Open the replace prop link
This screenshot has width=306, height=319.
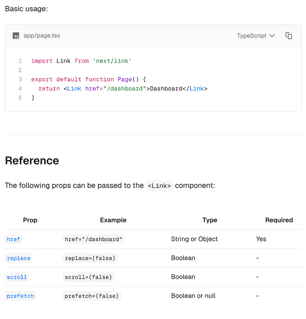[x=19, y=258]
